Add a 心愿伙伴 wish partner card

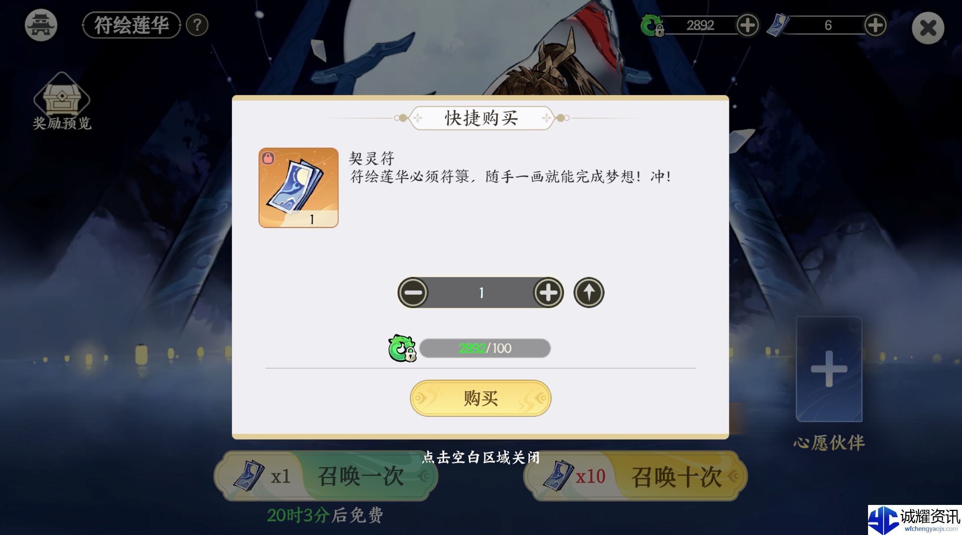click(829, 369)
